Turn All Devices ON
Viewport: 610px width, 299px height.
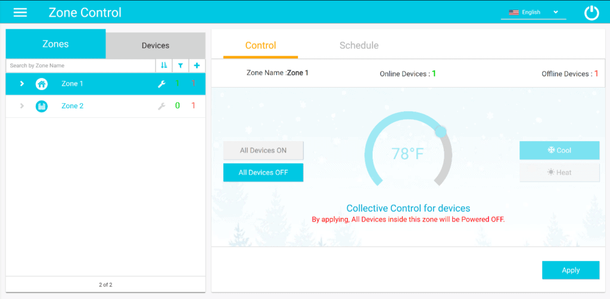point(263,150)
